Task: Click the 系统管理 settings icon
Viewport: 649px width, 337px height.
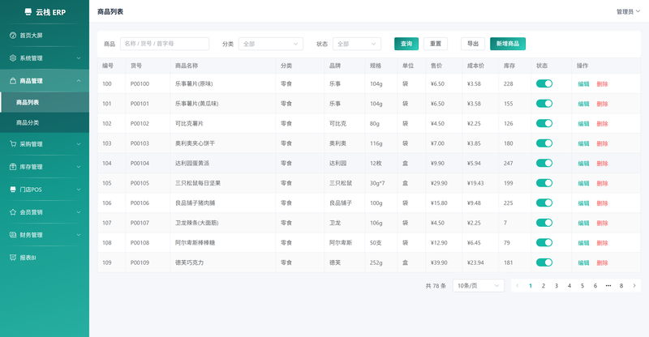Action: tap(13, 58)
